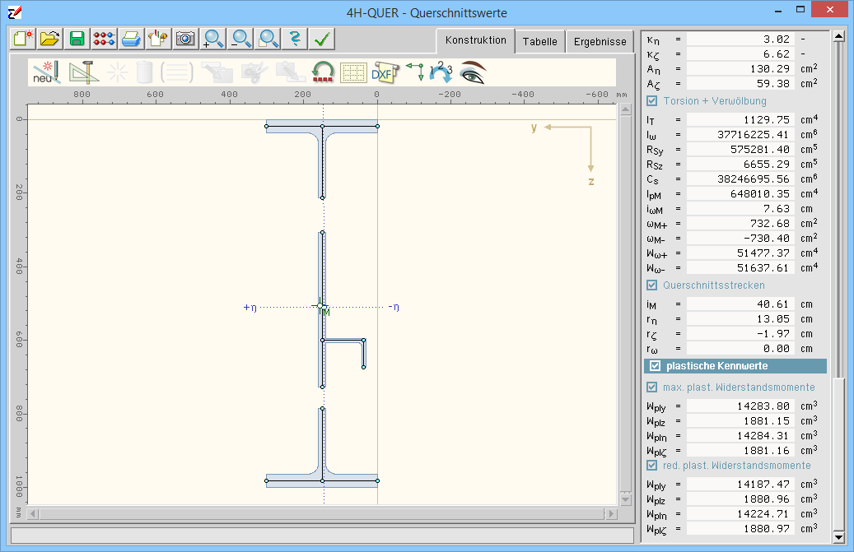Click the eye visibility icon
Image resolution: width=854 pixels, height=552 pixels.
click(473, 72)
